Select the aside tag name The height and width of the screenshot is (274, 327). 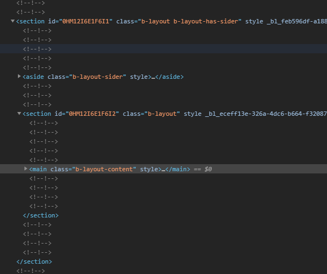(35, 77)
